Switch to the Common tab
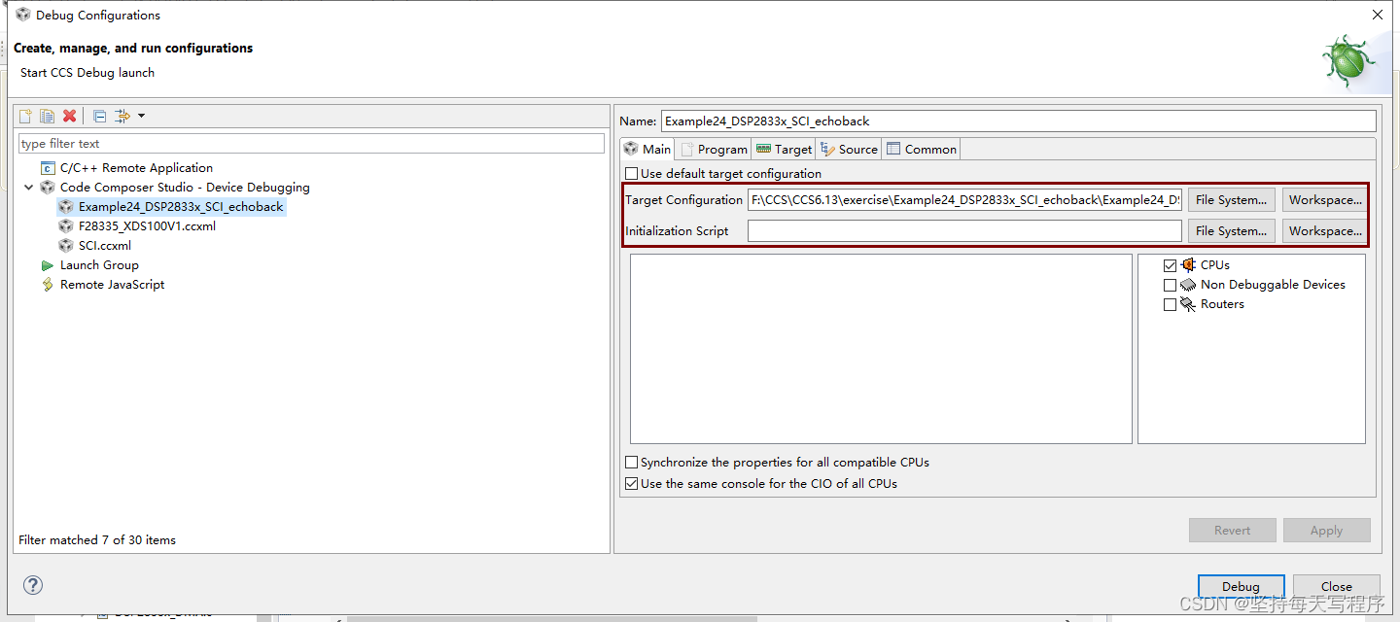This screenshot has height=622, width=1400. (922, 149)
